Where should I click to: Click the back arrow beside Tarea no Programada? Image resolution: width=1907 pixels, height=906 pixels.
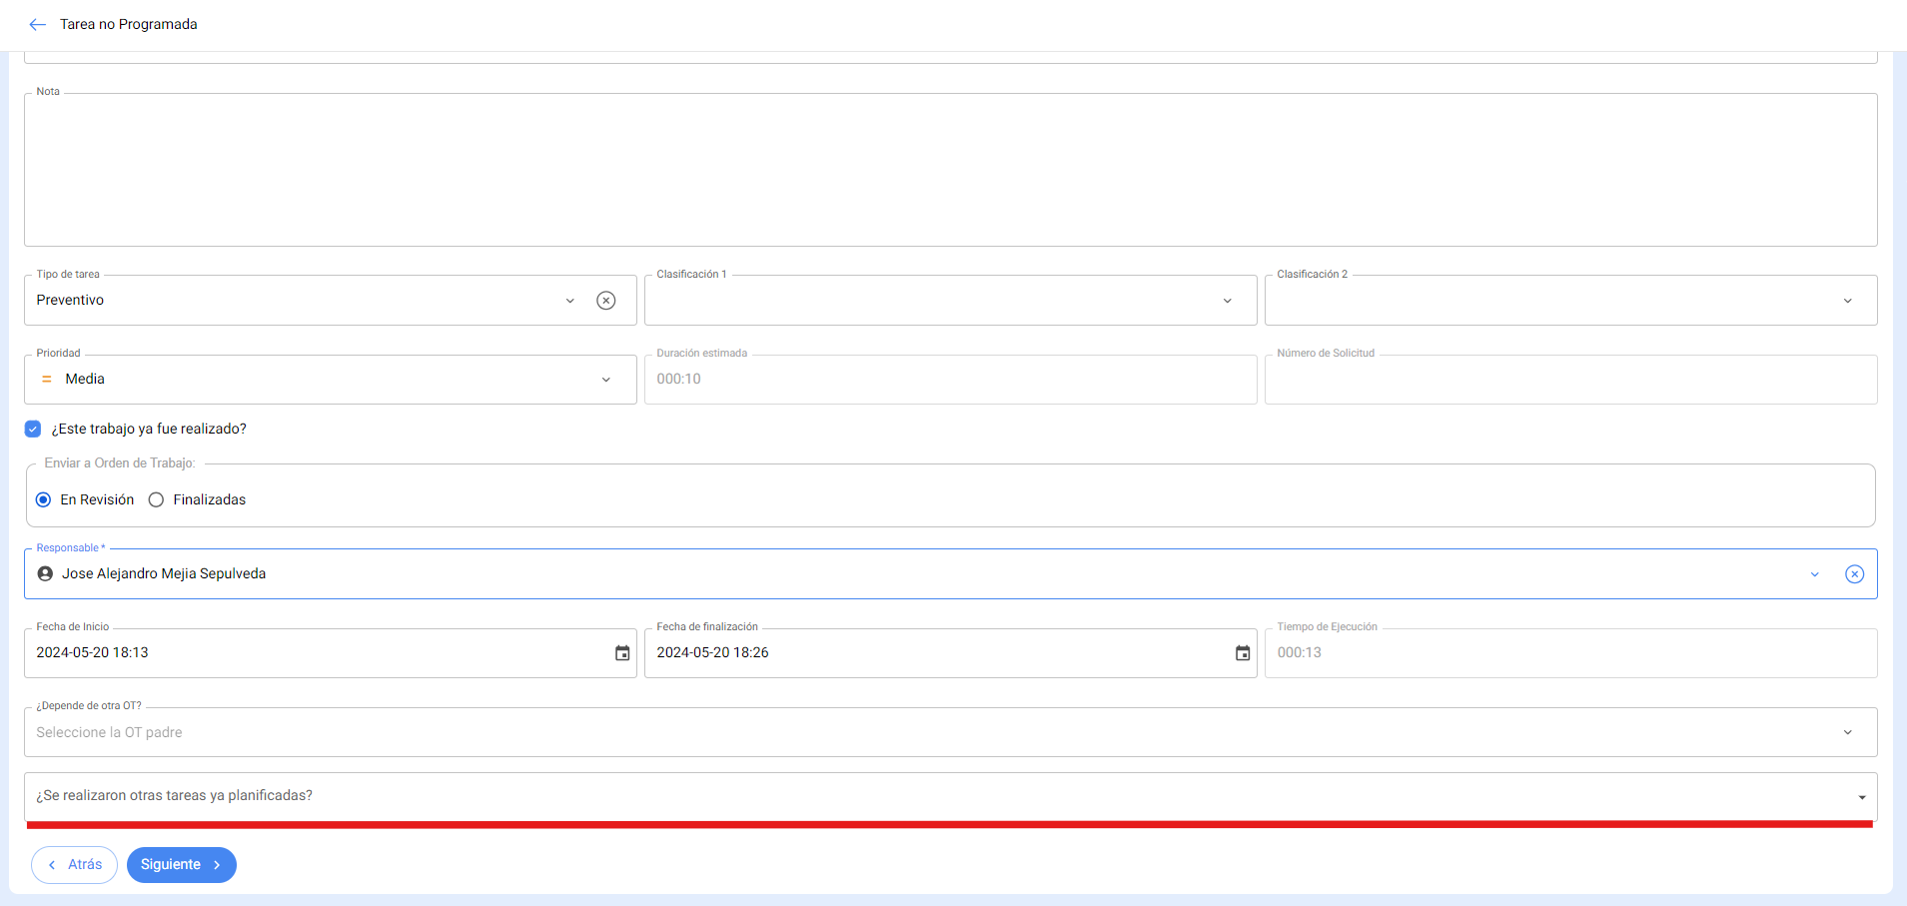coord(38,24)
